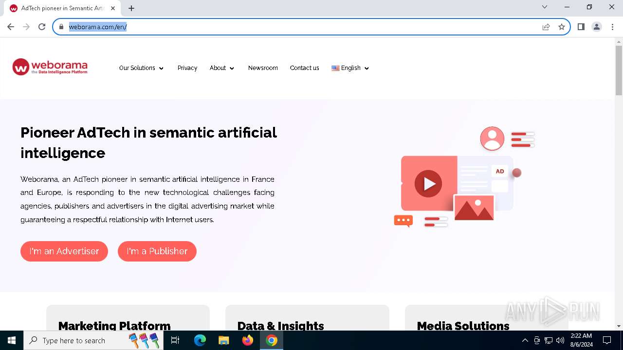
Task: Click the page vertical scrollbar thumb
Action: 619,70
